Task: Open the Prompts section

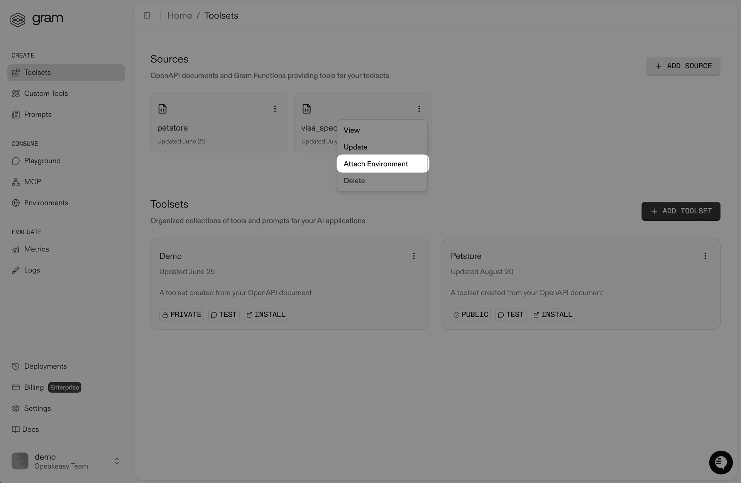Action: [37, 114]
